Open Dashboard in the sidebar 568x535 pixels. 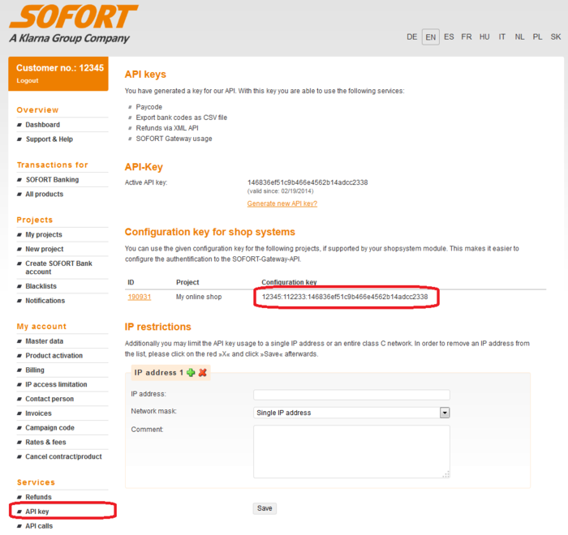coord(42,125)
